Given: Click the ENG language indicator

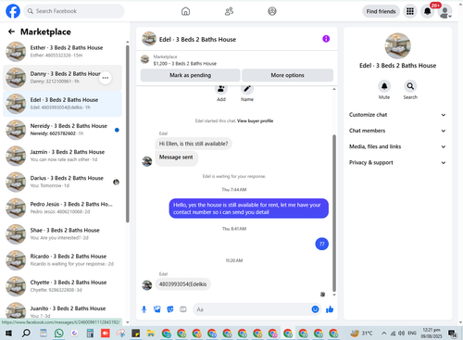Looking at the screenshot, I should pos(412,334).
